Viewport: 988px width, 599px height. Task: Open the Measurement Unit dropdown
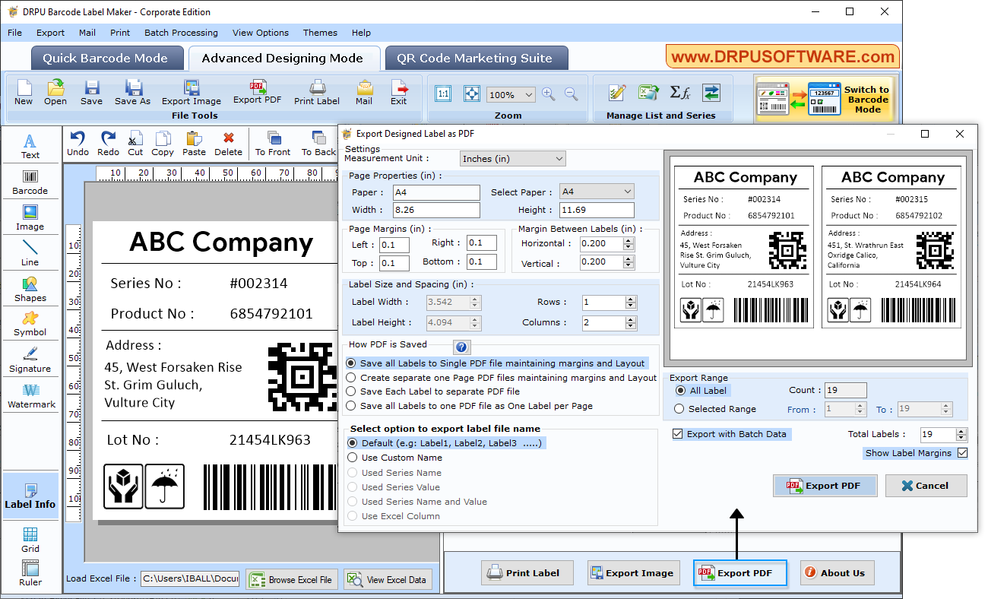point(512,158)
